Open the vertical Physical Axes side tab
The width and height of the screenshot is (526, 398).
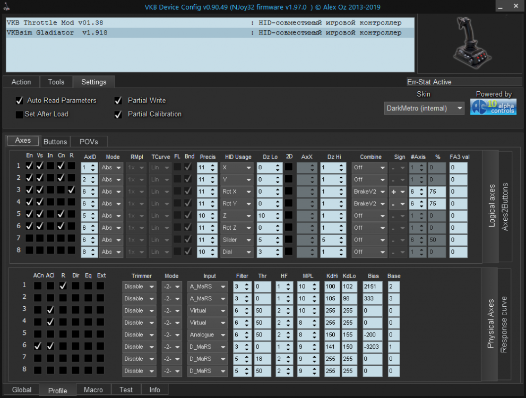click(x=491, y=324)
